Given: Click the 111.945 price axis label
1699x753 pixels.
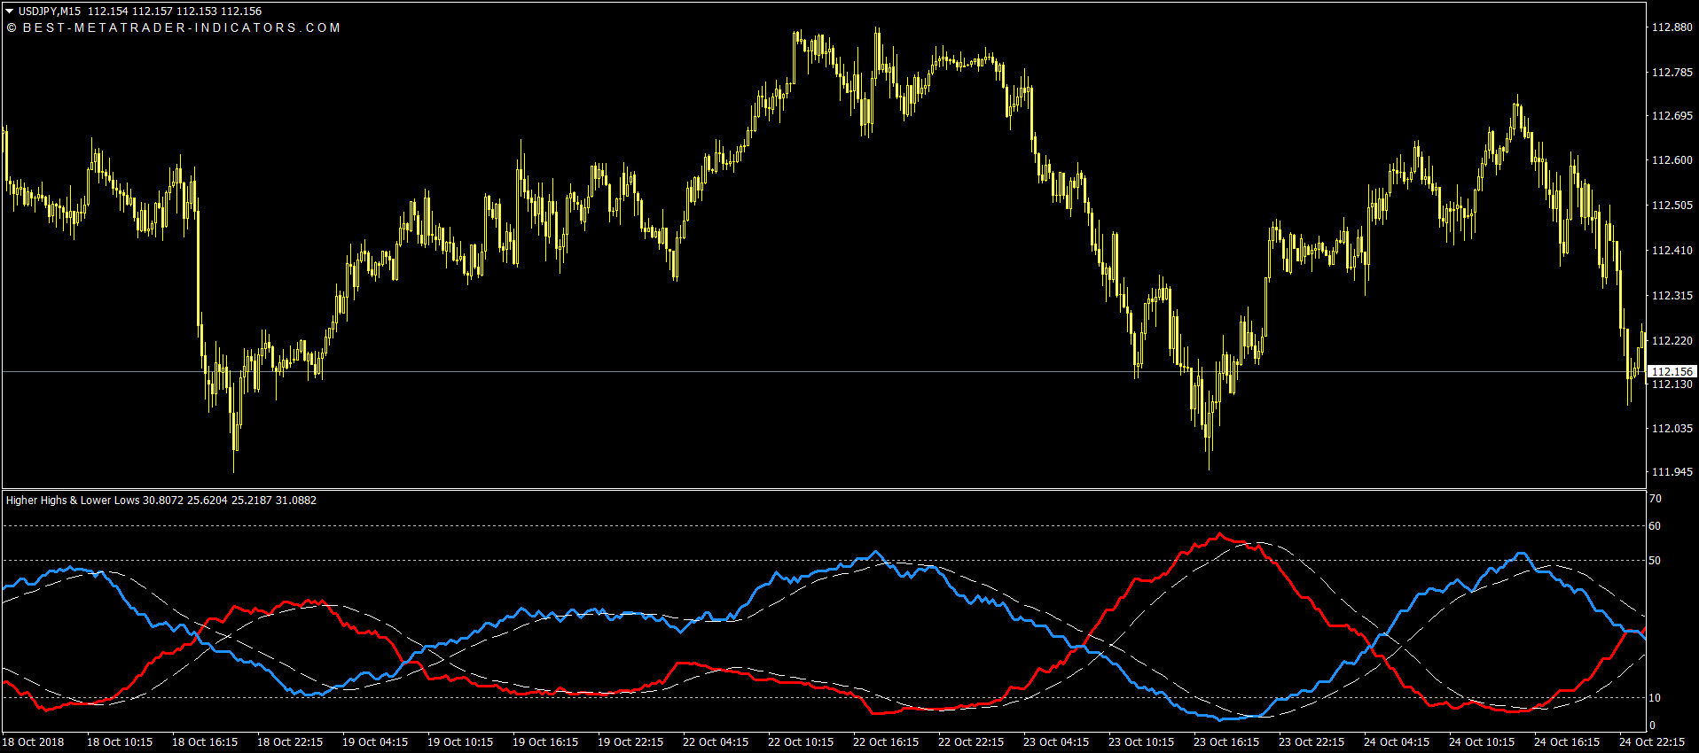Looking at the screenshot, I should point(1672,472).
